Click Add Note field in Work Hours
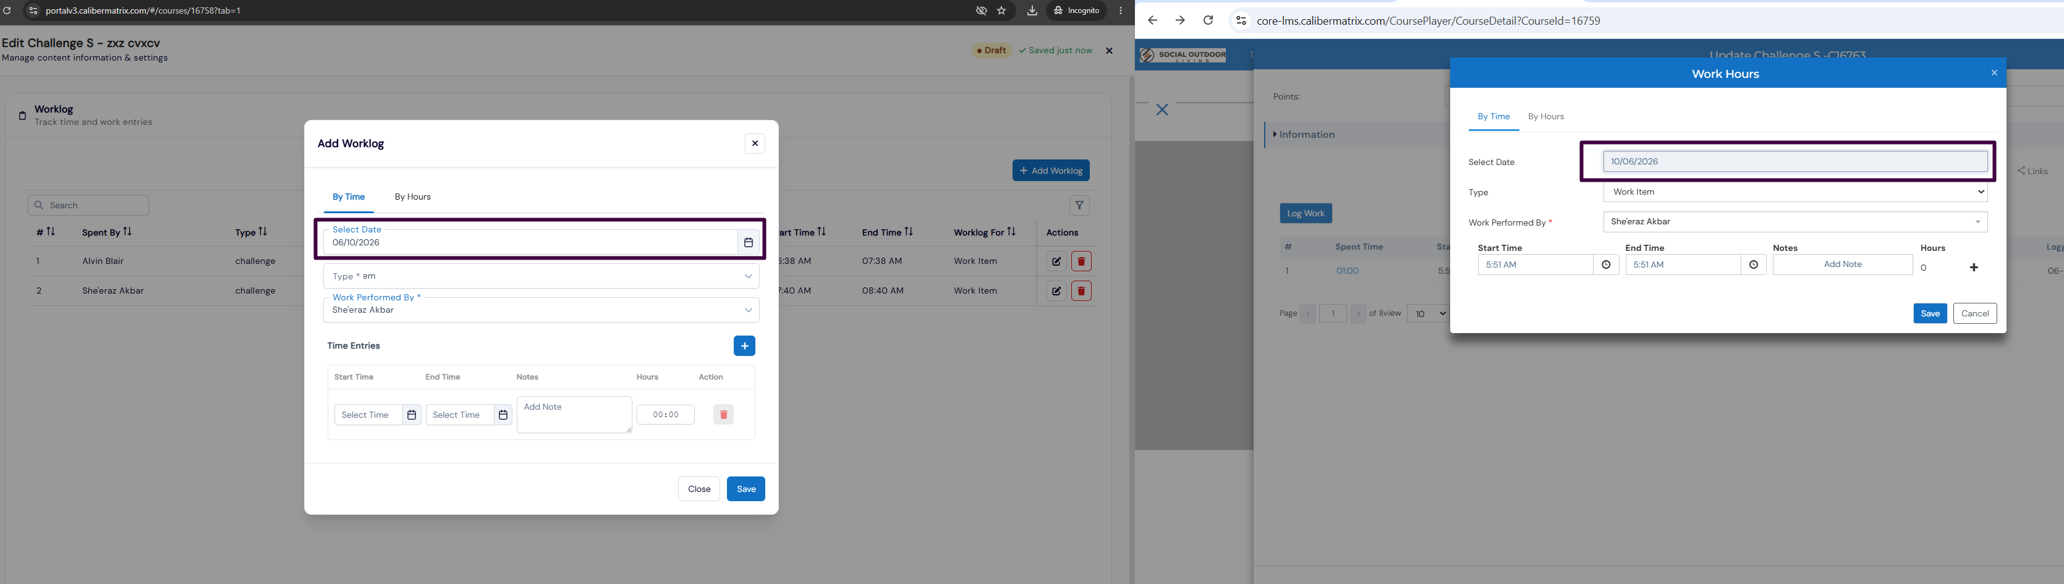This screenshot has height=584, width=2064. pyautogui.click(x=1842, y=265)
